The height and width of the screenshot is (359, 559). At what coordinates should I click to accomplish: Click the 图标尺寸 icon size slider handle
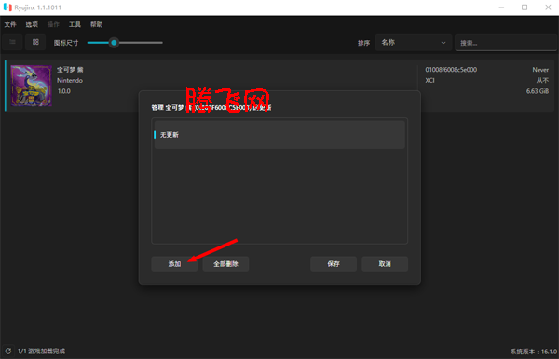pos(114,43)
